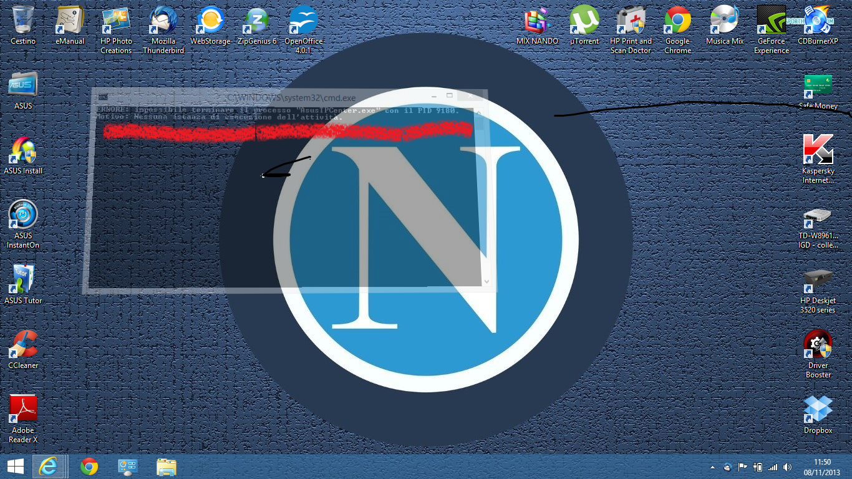The width and height of the screenshot is (852, 479).
Task: Click the µTorrent desktop shortcut
Action: [x=584, y=25]
